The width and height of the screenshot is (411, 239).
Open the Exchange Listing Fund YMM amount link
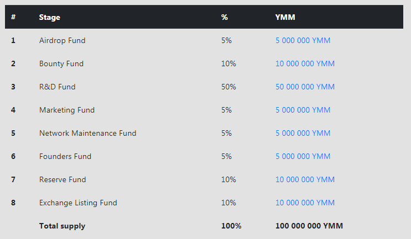(305, 203)
